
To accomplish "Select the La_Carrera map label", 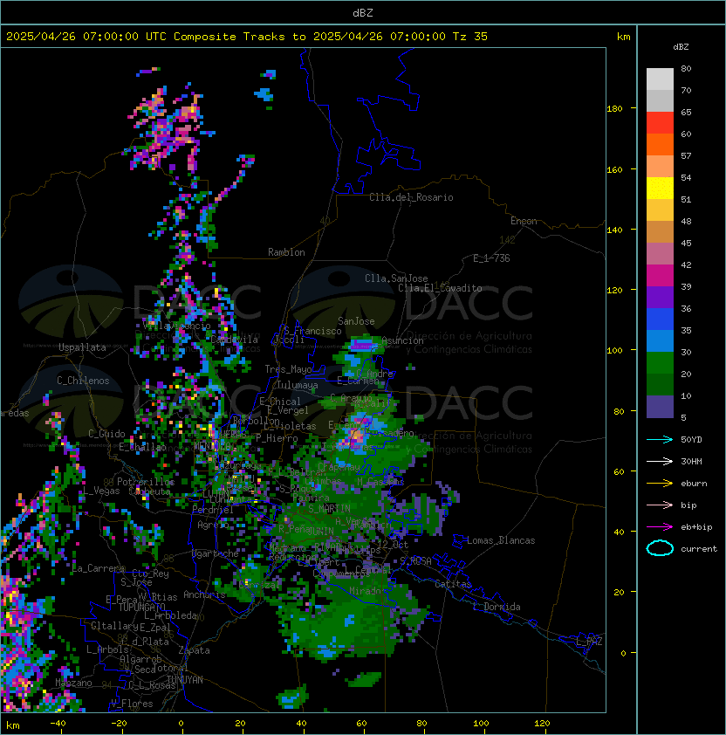I will pyautogui.click(x=99, y=568).
